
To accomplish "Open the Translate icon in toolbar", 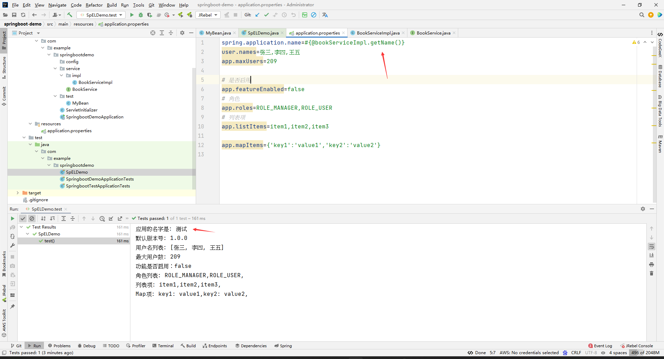I will (325, 15).
